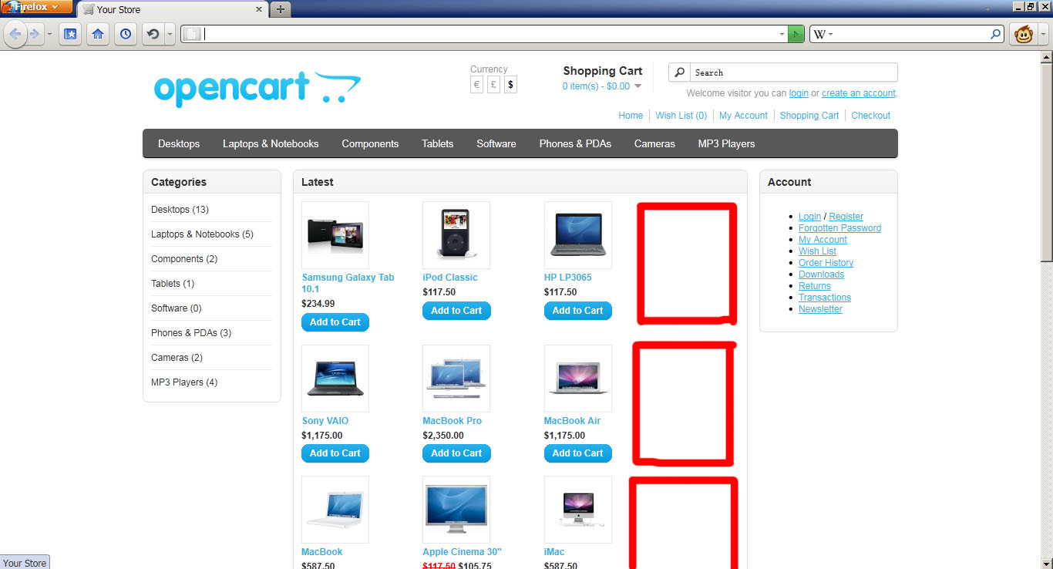Expand the Shopping Cart 0 item(s) dropdown
This screenshot has height=569, width=1053.
(x=602, y=86)
